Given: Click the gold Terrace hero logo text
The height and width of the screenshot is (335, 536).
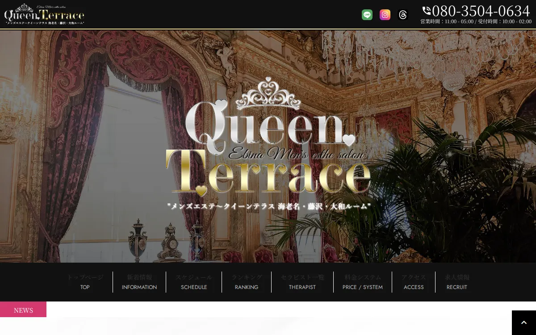Looking at the screenshot, I should tap(268, 174).
